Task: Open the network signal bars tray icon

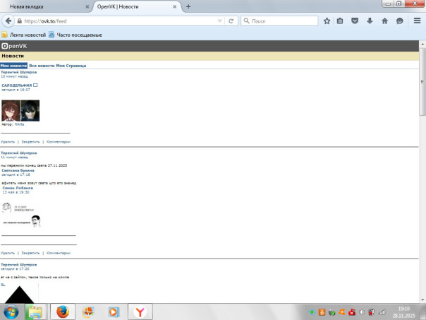Action: (382, 312)
